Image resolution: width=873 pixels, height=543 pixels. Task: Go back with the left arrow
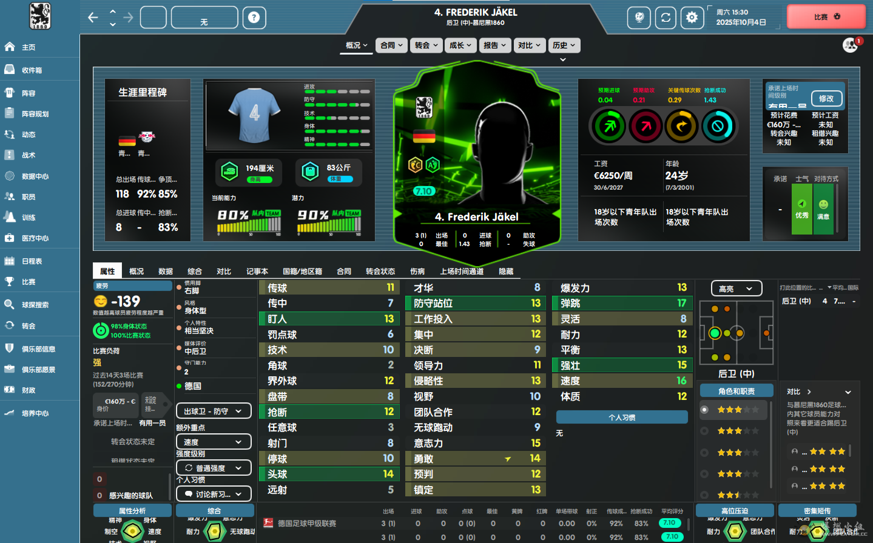pyautogui.click(x=93, y=18)
